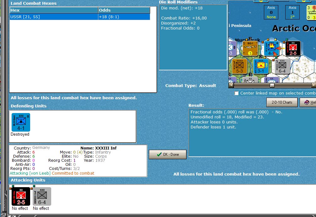Select the MiG-1 air unit on map

click(250, 48)
